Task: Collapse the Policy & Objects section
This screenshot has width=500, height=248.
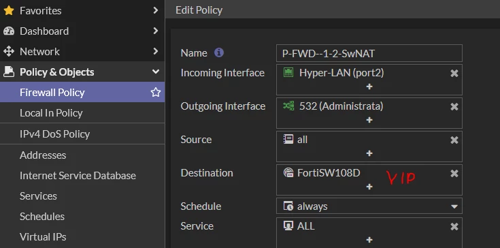Action: pos(82,72)
